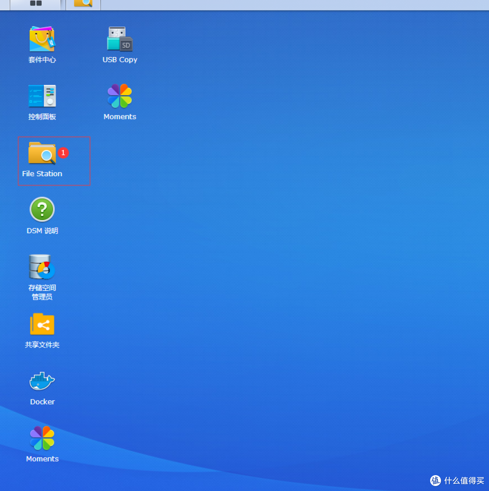Open the Moments icon below Docker
The height and width of the screenshot is (491, 489).
pos(42,438)
